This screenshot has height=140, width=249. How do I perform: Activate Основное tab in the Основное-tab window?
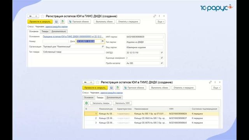[34, 31]
